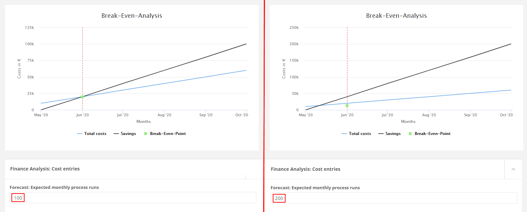This screenshot has height=212, width=527.
Task: Click the Aug '20 axis label in right chart
Action: click(429, 115)
